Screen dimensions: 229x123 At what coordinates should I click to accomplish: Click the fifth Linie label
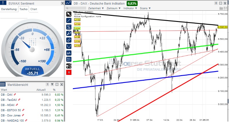coord(77,37)
